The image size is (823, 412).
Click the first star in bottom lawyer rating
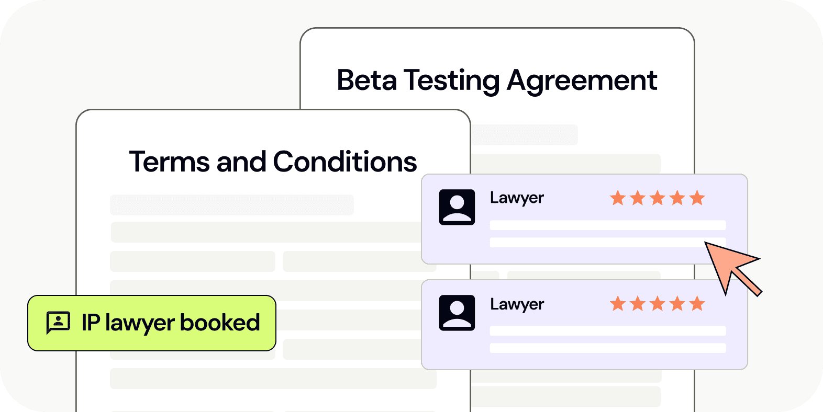pyautogui.click(x=618, y=303)
